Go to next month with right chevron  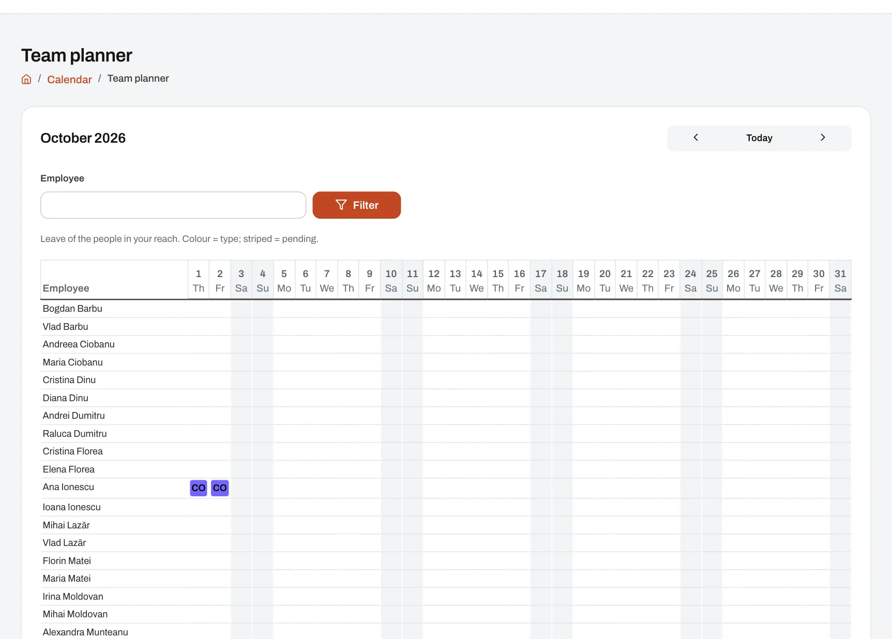823,138
